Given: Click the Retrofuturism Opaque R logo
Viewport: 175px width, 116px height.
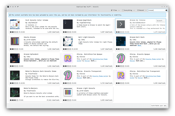Looking at the screenshot, I should tap(68, 59).
